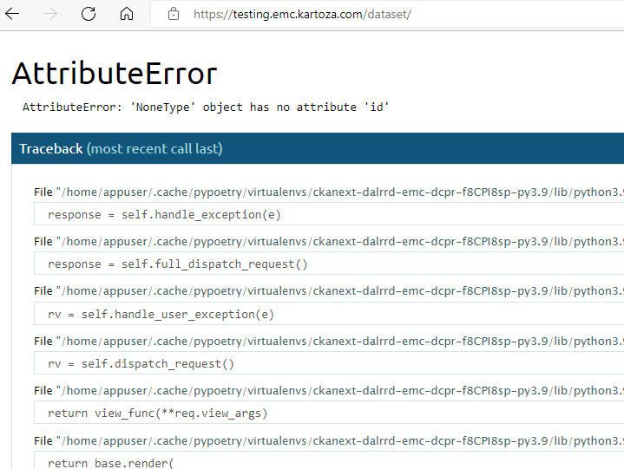Open the frame with return view_func(**req.view_args)
Viewport: 624px width, 469px height.
coord(329,413)
